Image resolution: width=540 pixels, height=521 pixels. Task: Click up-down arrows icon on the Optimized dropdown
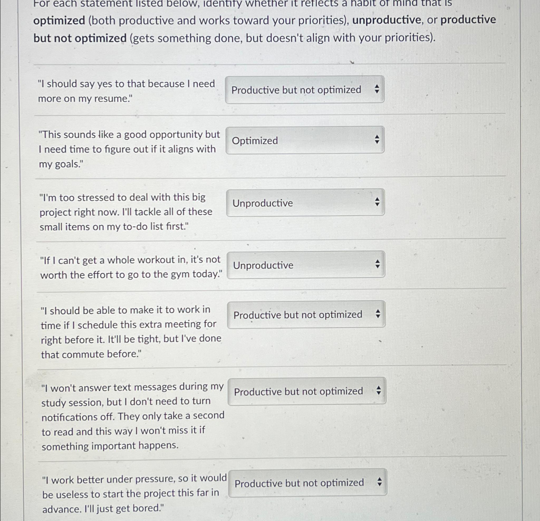tap(377, 140)
